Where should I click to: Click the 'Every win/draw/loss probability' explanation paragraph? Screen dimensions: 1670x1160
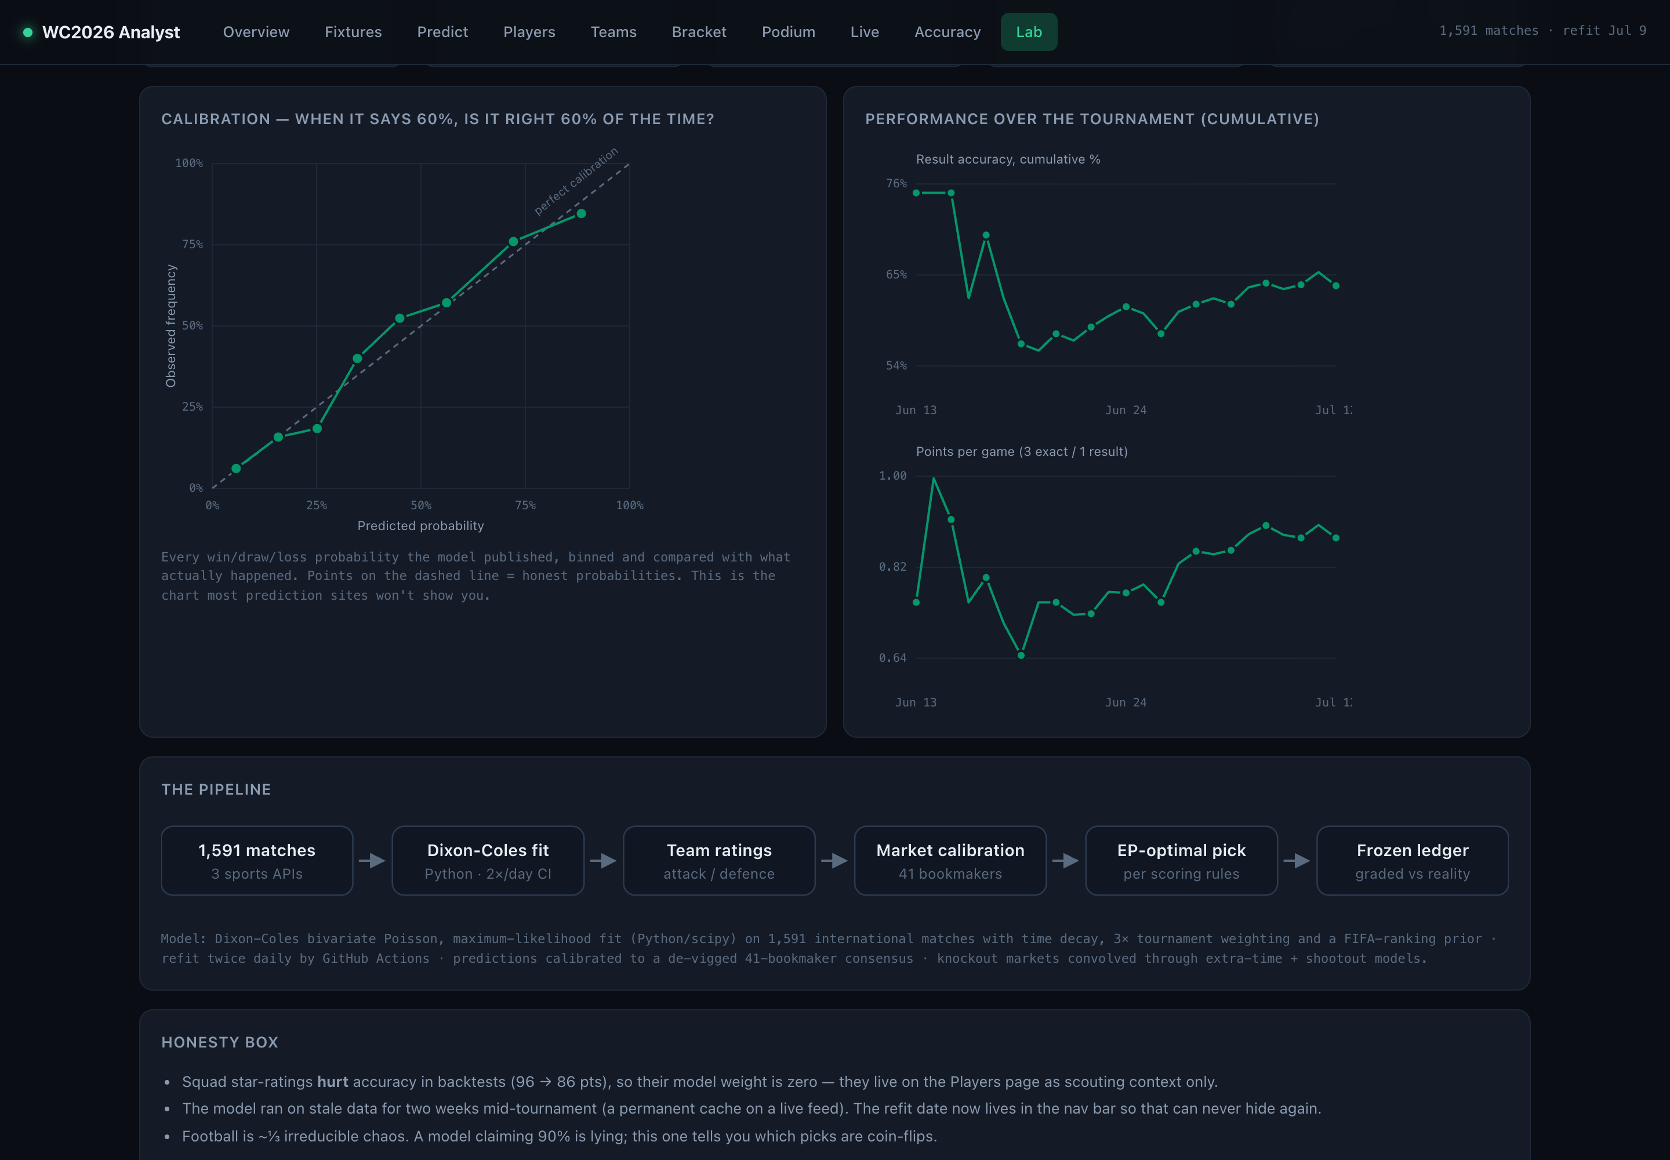coord(476,575)
